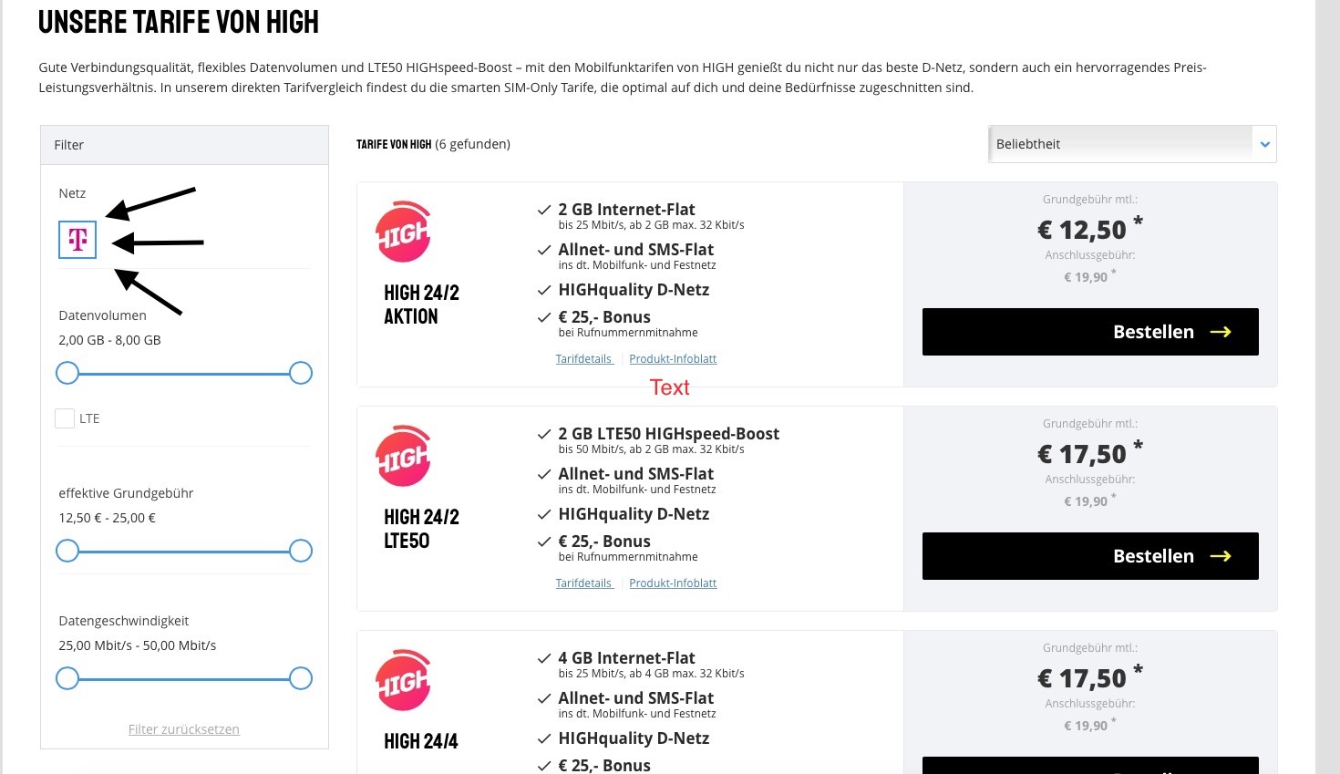Open Tarifdetails for HIGH 24/2 Aktion

click(584, 359)
